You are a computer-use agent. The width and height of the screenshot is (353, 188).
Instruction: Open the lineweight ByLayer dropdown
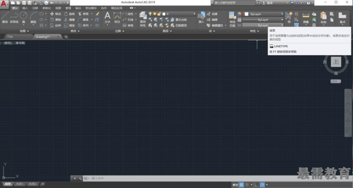click(263, 20)
